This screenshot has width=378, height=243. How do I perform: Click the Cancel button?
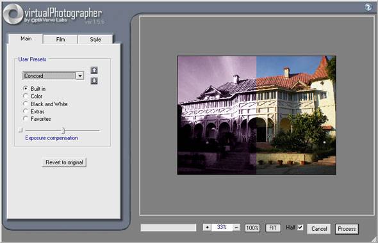pos(319,228)
